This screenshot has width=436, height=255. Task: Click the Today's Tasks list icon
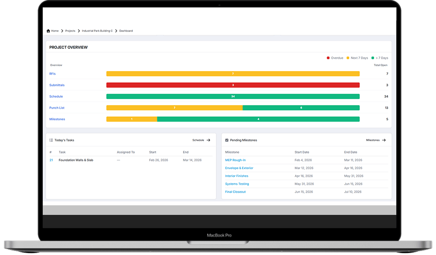(x=51, y=140)
